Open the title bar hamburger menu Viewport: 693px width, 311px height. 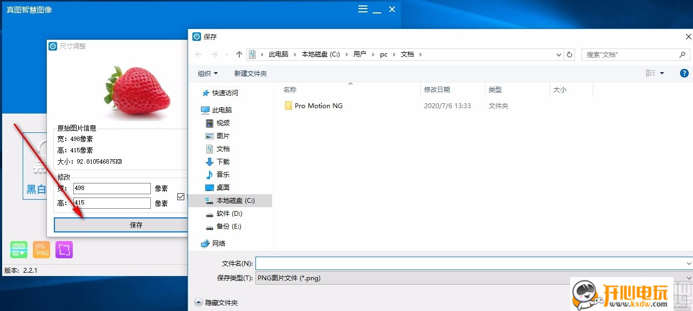pyautogui.click(x=362, y=9)
